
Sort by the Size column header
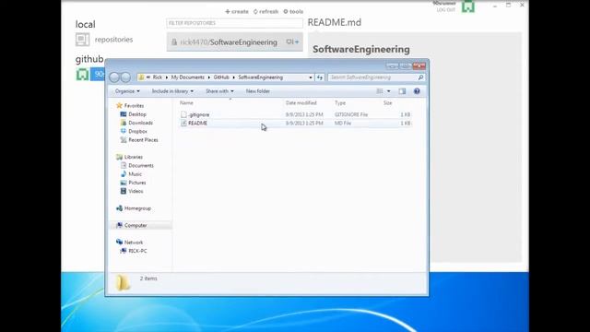[x=387, y=102]
